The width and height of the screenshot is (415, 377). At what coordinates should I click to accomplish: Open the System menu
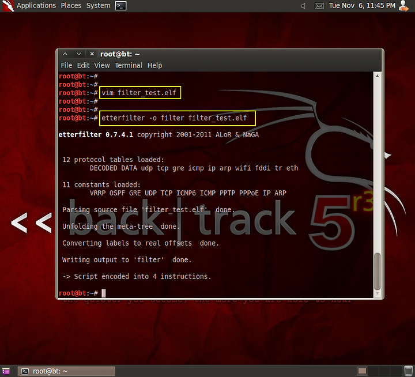click(98, 6)
